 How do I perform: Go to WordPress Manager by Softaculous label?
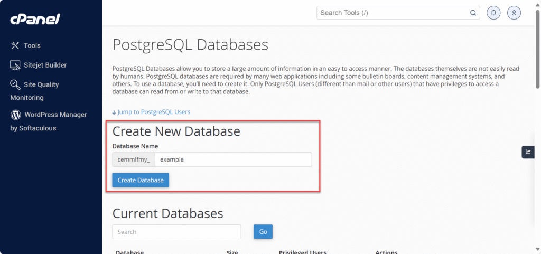pos(55,115)
